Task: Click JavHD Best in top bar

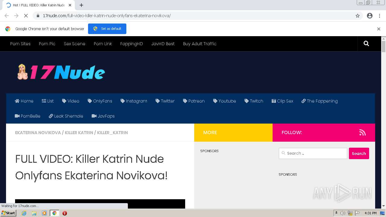Action: coord(163,44)
